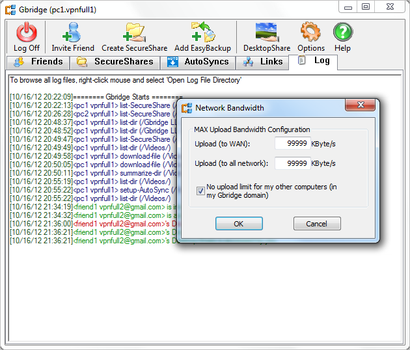
Task: Click the 'To browse all log files' instruction line
Action: click(x=126, y=80)
